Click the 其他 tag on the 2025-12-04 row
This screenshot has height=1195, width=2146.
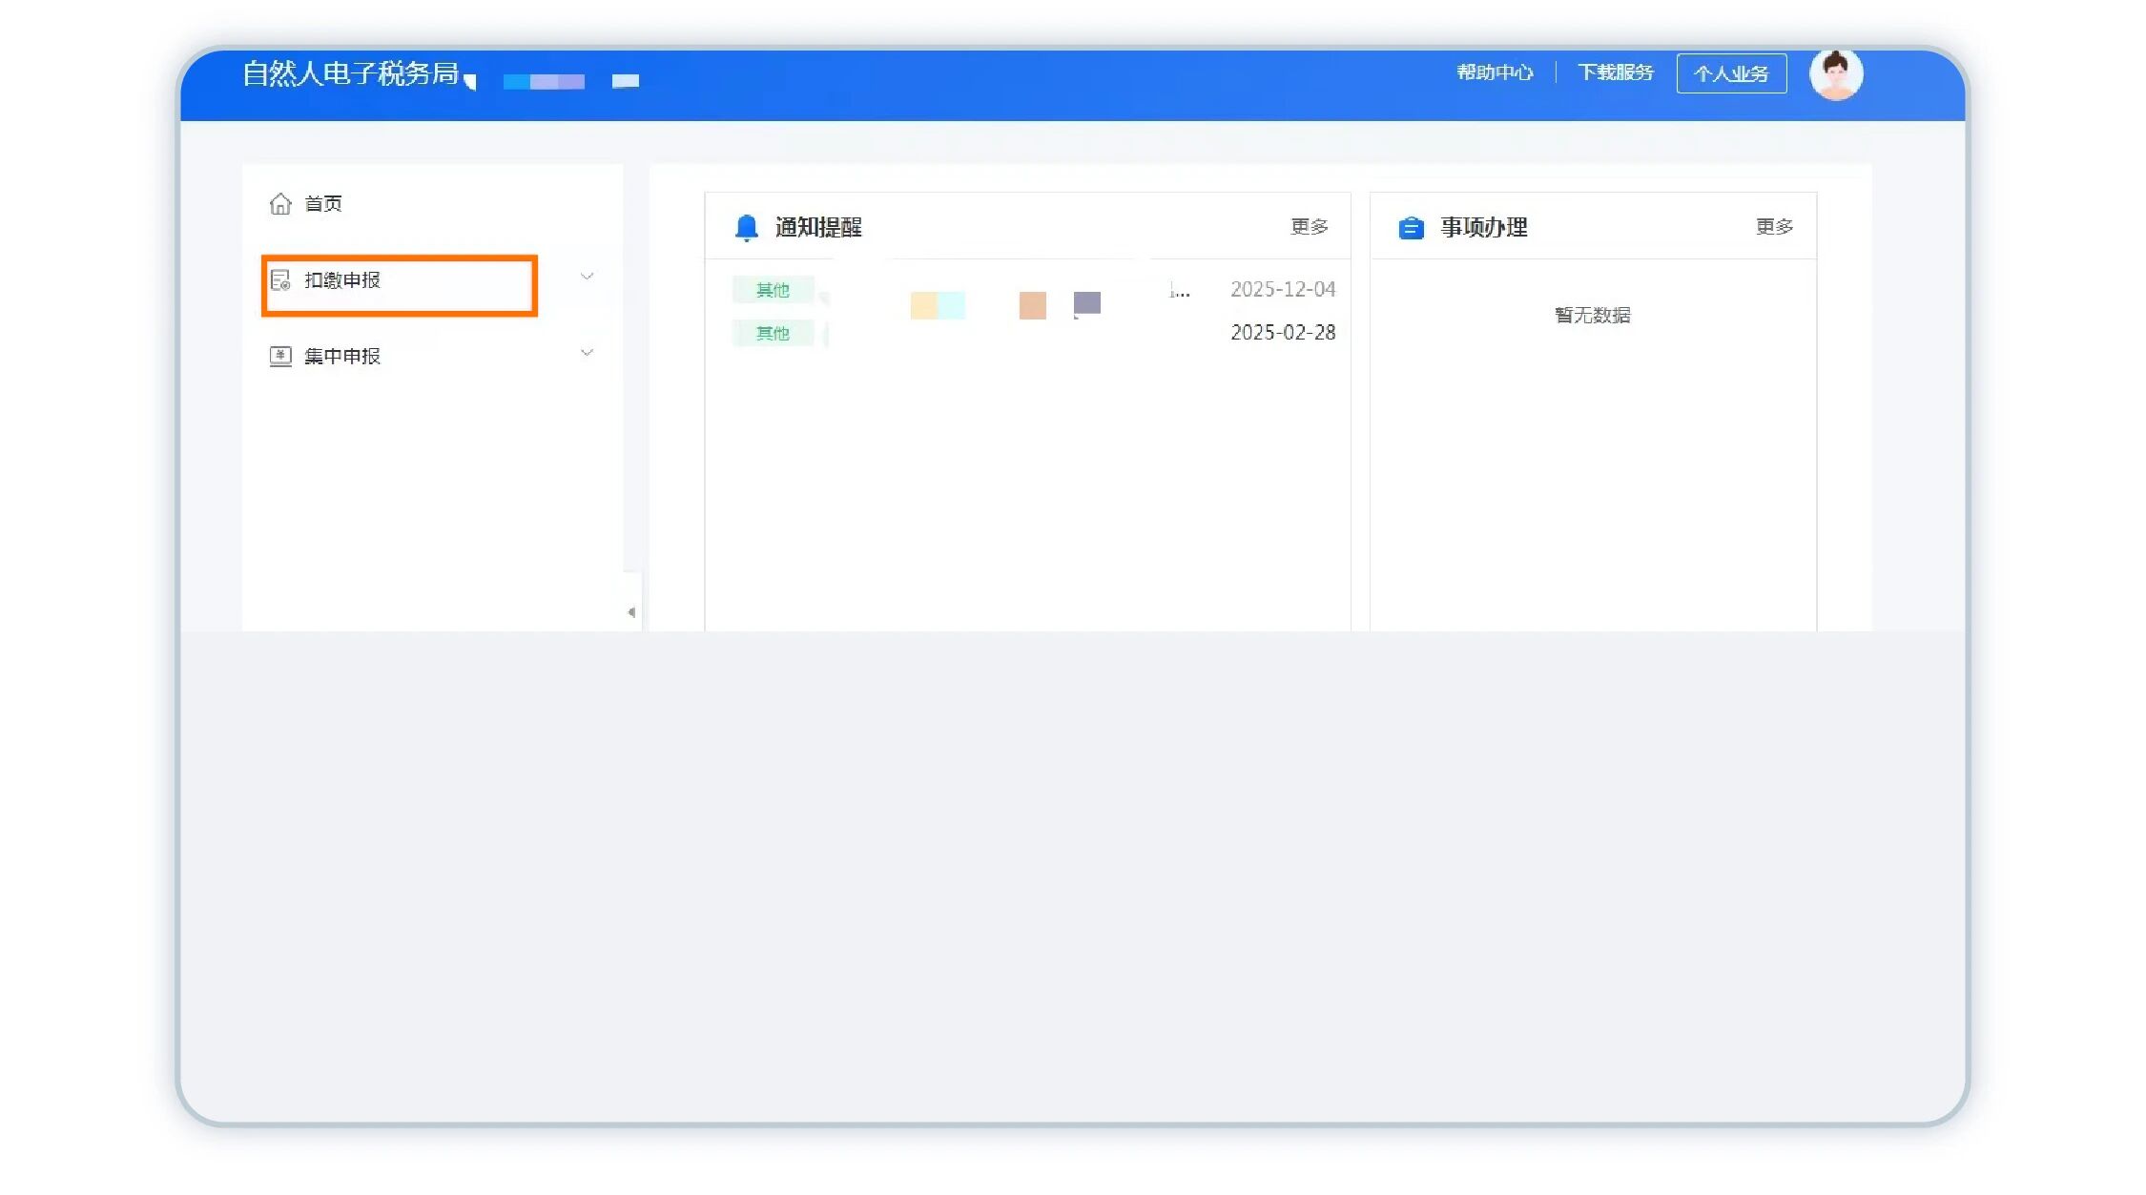pos(773,290)
